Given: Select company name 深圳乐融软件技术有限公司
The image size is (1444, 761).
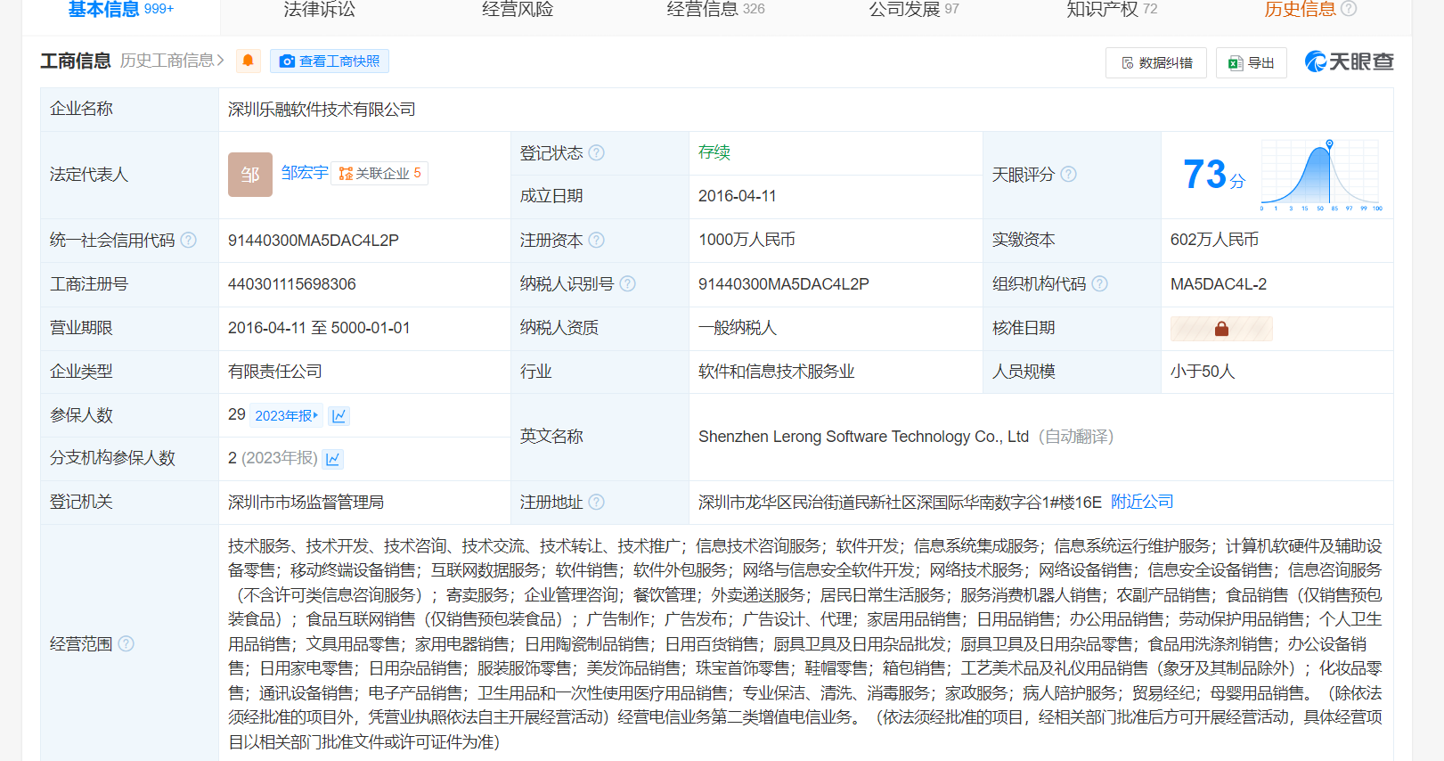Looking at the screenshot, I should point(322,110).
